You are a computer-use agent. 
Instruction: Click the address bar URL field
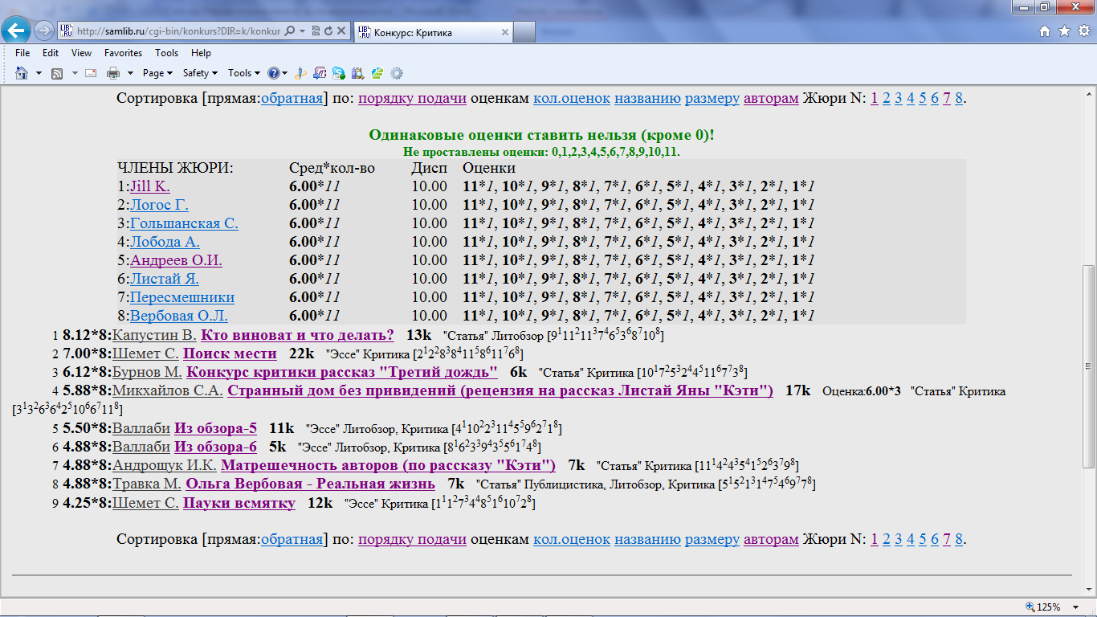click(x=177, y=31)
